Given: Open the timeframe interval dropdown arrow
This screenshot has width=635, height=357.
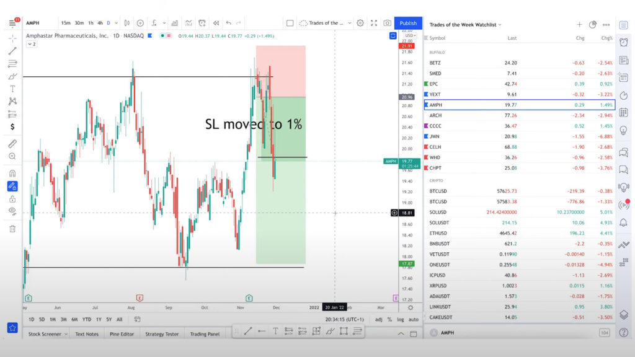Looking at the screenshot, I should 116,23.
